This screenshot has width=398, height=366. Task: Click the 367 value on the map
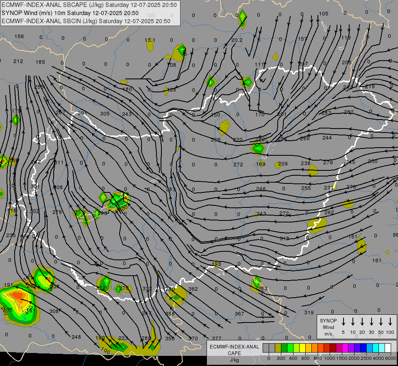click(x=239, y=314)
